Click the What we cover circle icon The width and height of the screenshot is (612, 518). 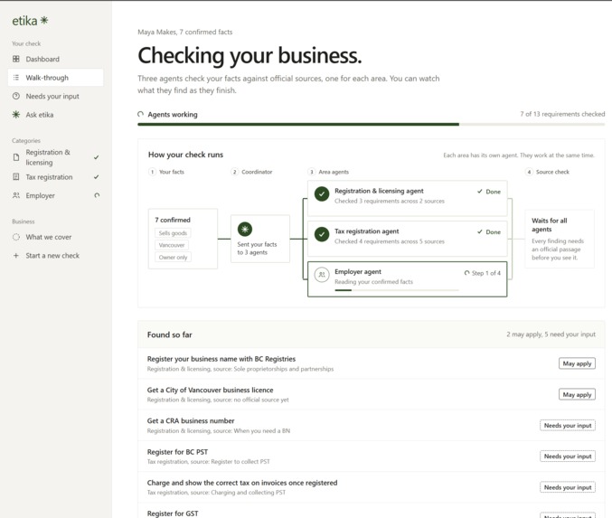(16, 237)
